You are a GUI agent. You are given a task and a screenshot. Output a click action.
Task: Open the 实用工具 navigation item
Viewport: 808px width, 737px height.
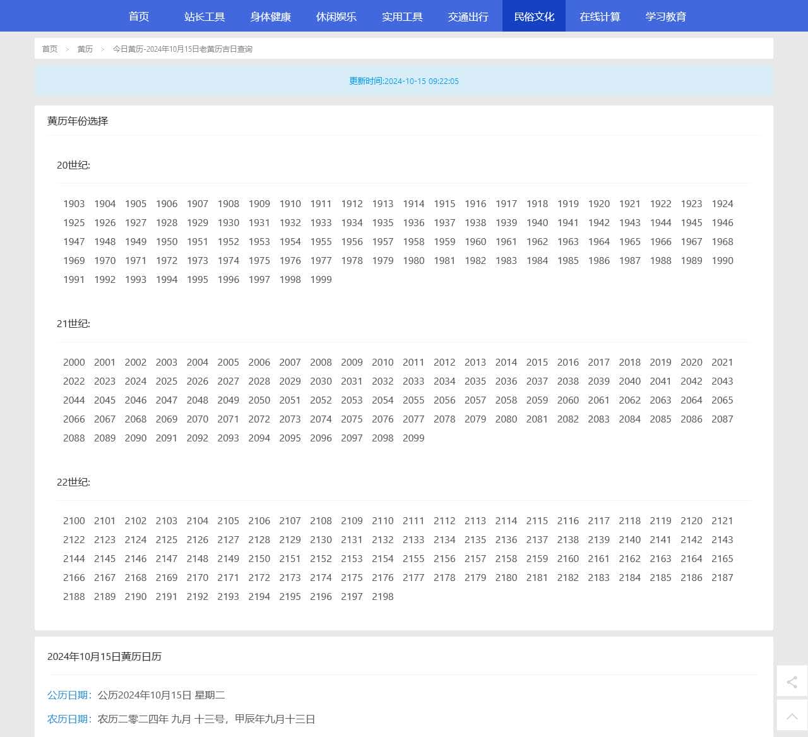point(402,16)
